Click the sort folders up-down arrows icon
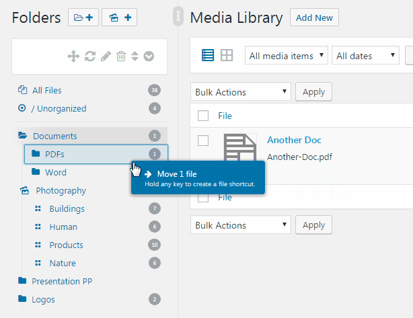This screenshot has height=318, width=413. (135, 56)
